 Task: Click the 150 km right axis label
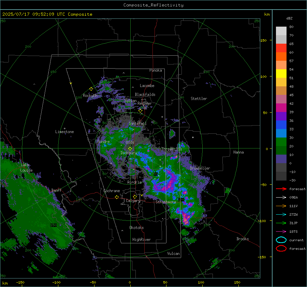click(x=263, y=40)
